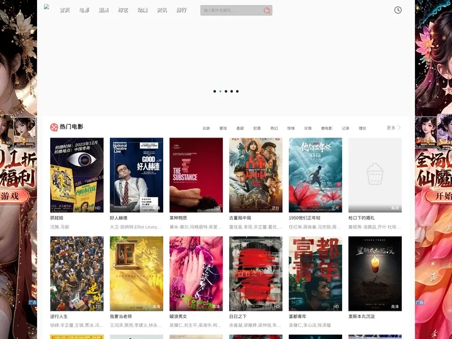The width and height of the screenshot is (452, 339).
Task: Click the 好人赫德 title text
Action: [119, 218]
